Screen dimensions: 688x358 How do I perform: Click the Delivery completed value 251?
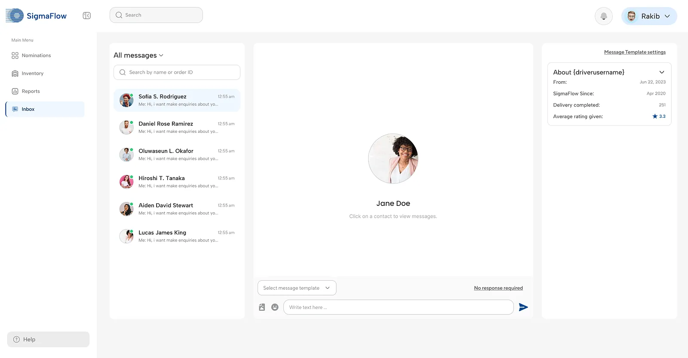(662, 105)
